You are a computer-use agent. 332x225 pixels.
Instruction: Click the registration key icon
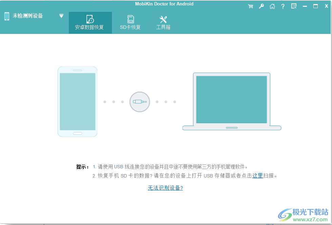(261, 6)
